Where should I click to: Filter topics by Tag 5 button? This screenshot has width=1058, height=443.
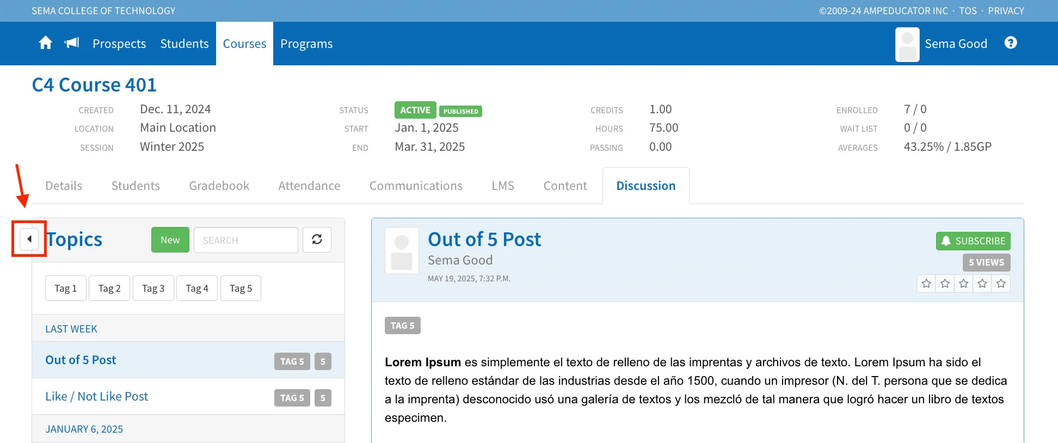coord(241,288)
